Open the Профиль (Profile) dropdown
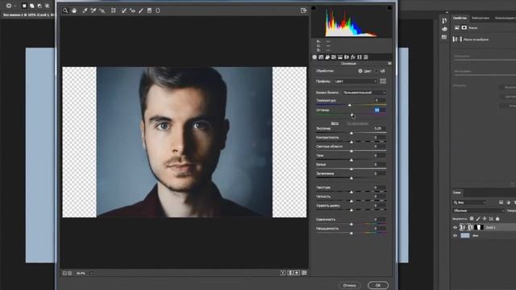The image size is (516, 290). coord(356,81)
